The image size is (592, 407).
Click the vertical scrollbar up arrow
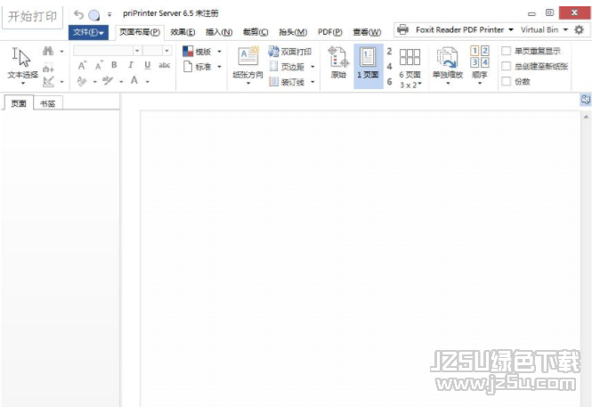pos(586,117)
